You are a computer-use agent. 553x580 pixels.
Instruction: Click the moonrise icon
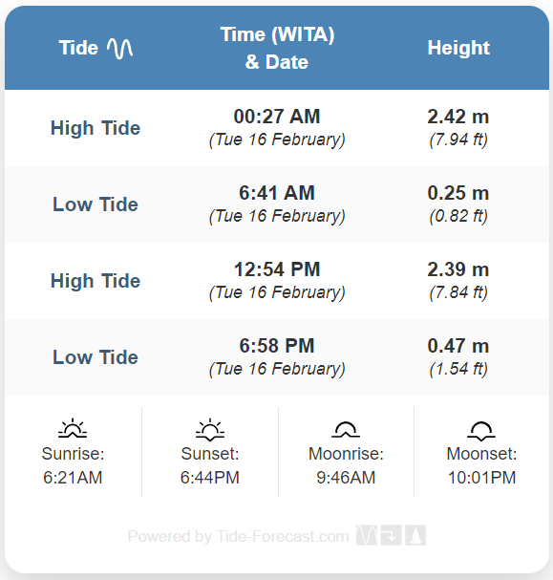346,429
